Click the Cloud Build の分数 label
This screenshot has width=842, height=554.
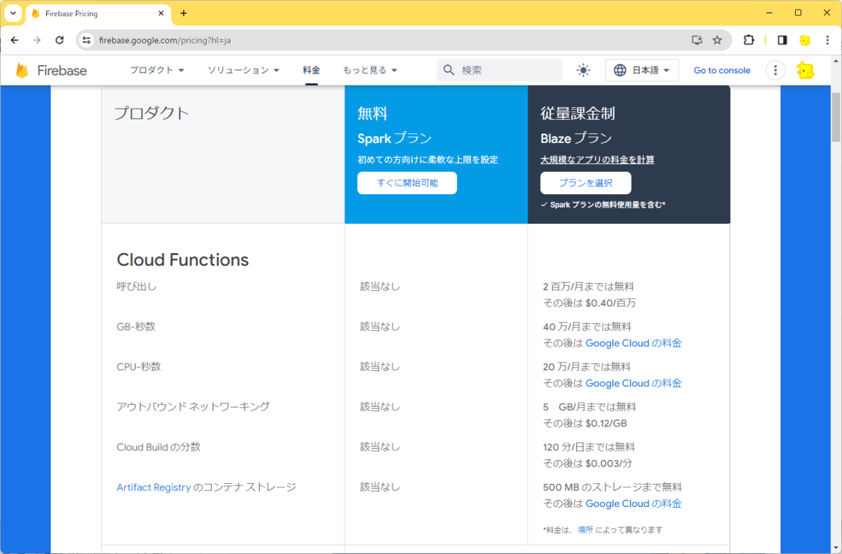coord(159,447)
